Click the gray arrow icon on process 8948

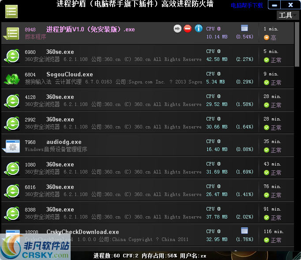point(177,29)
